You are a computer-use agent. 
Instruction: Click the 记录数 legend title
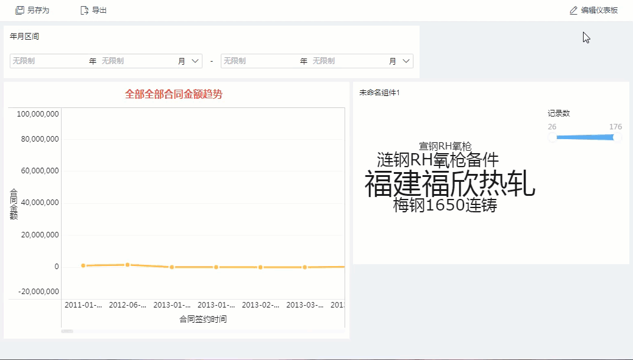559,113
